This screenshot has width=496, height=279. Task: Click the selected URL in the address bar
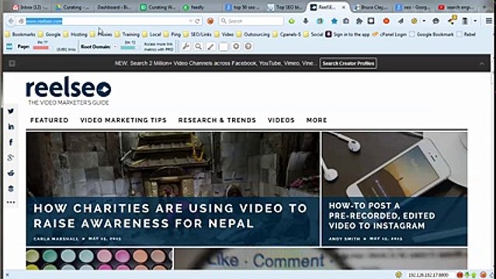[44, 21]
